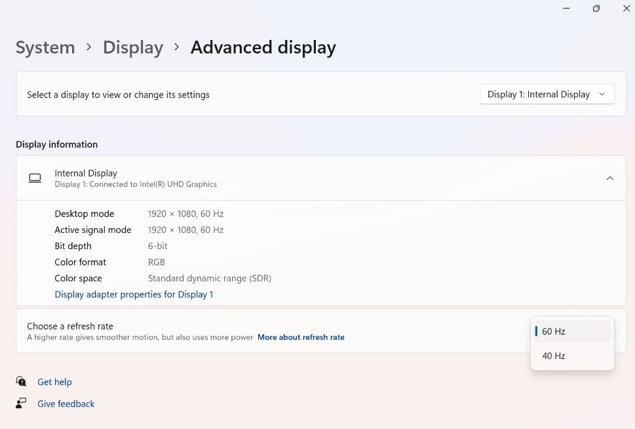This screenshot has height=429, width=635.
Task: Click the Choose a refresh rate row
Action: click(x=70, y=326)
